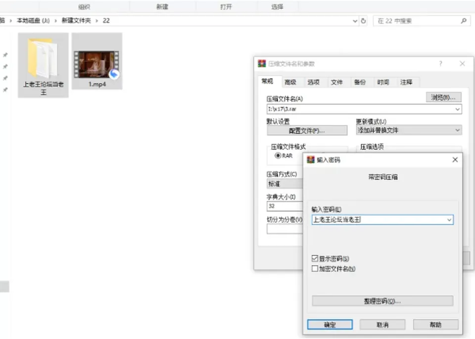
Task: Open the 压缩方式 dropdown showing 标准
Action: tap(285, 184)
